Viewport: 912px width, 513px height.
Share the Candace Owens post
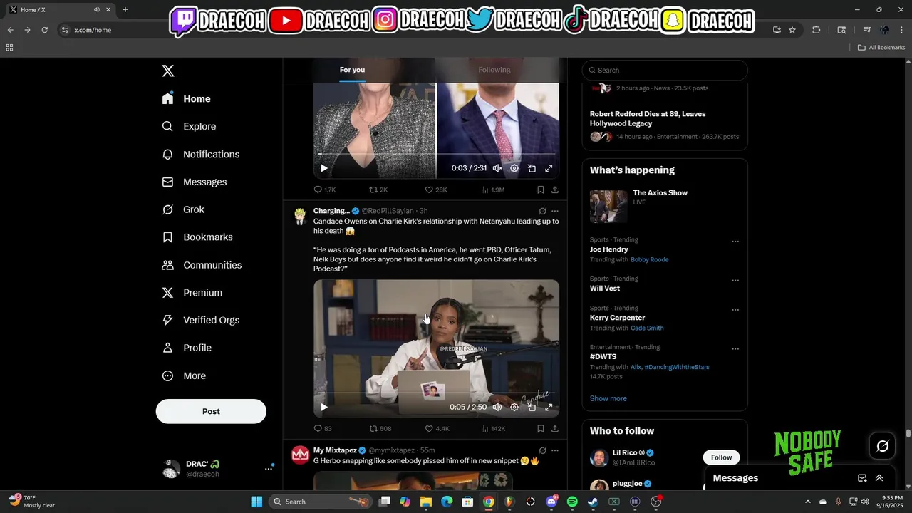[x=555, y=428]
